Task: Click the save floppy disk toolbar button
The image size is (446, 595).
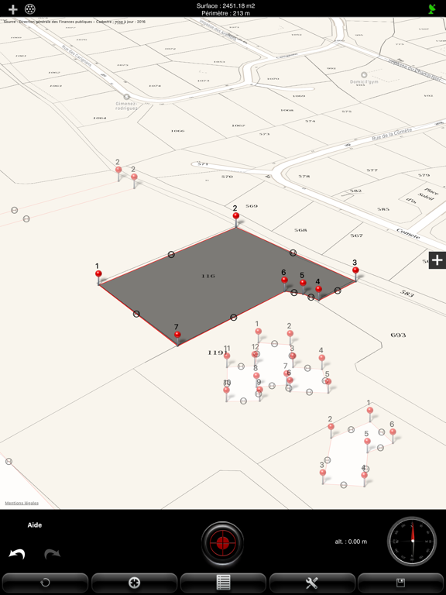Action: [x=401, y=583]
